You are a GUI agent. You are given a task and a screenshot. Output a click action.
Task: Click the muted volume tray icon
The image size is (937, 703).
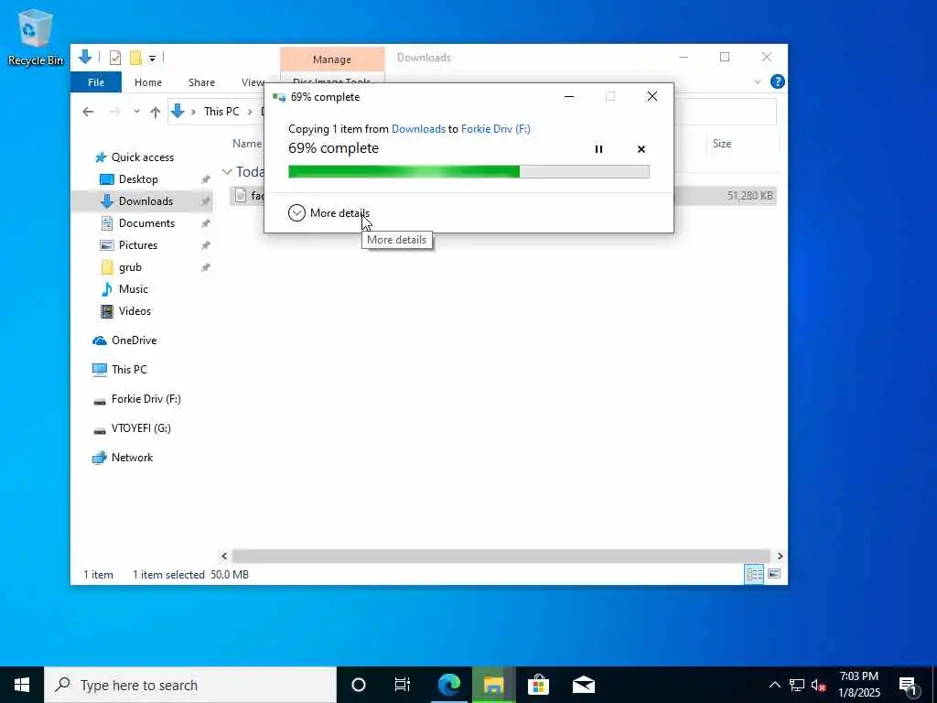[x=819, y=685]
